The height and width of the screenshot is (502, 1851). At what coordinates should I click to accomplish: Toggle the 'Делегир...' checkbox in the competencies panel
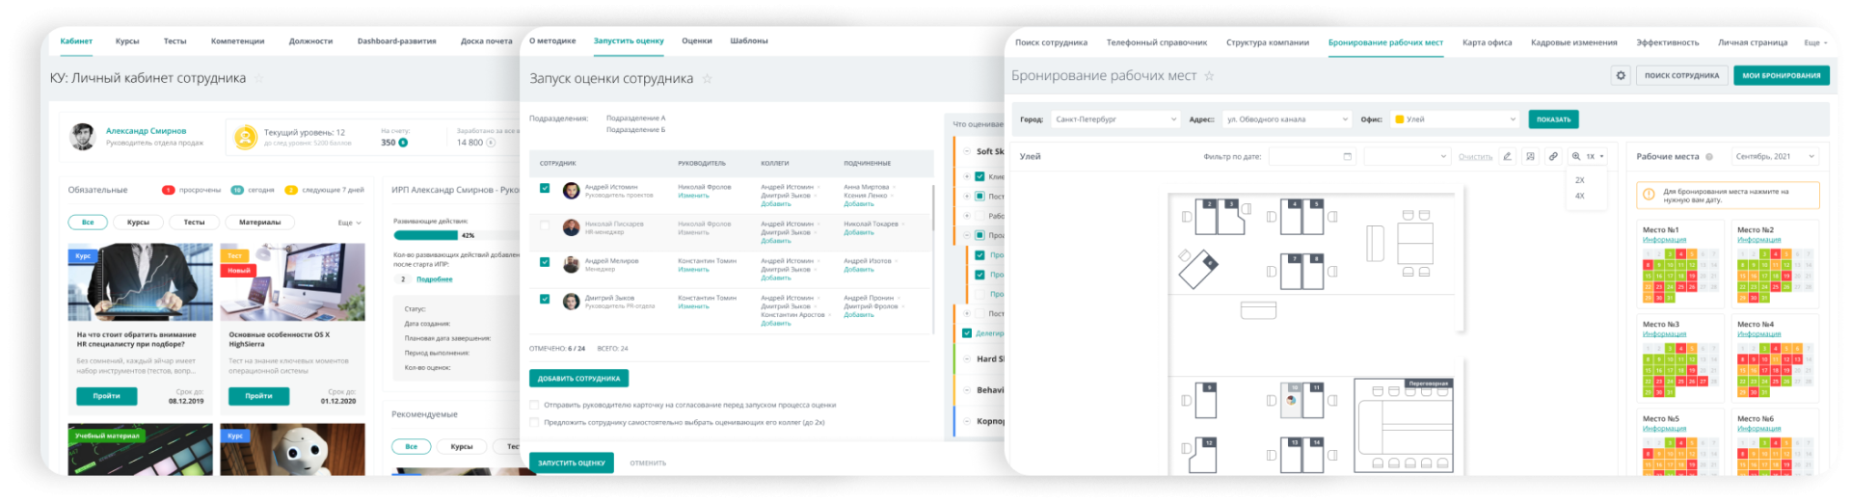[967, 333]
